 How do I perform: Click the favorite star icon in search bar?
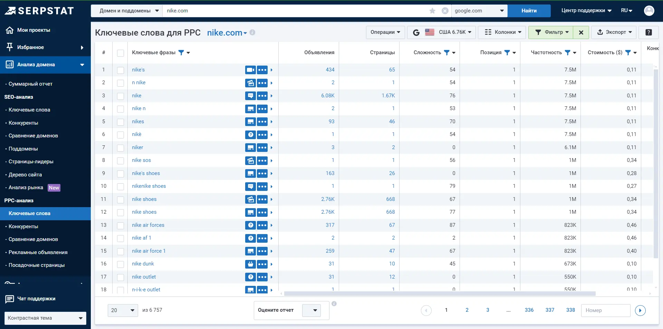click(432, 11)
